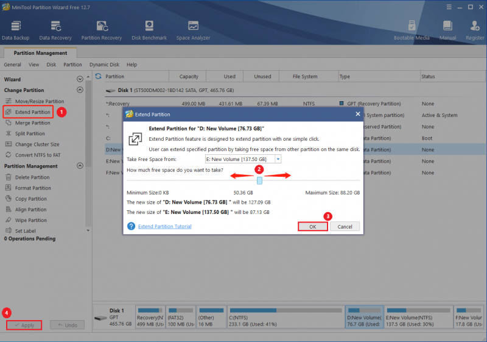
Task: Expand the Wizard section chevron
Action: (80, 79)
